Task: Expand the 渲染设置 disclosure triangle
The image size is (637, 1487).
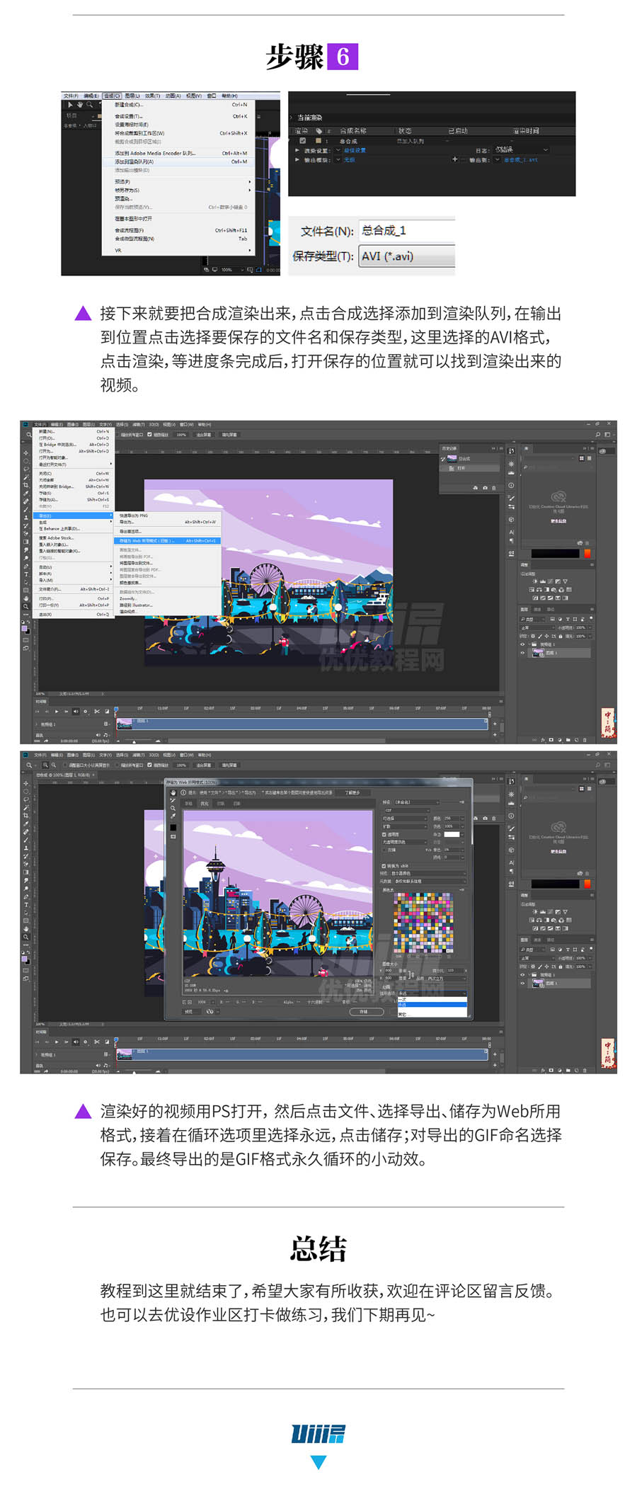Action: tap(297, 150)
